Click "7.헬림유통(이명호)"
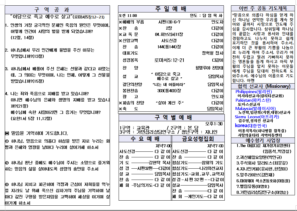The height and width of the screenshot is (211, 297). pyautogui.click(x=253, y=186)
